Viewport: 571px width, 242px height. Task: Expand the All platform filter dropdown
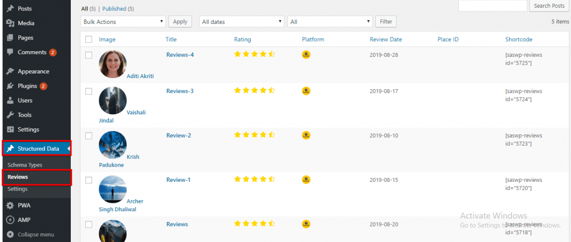point(330,22)
